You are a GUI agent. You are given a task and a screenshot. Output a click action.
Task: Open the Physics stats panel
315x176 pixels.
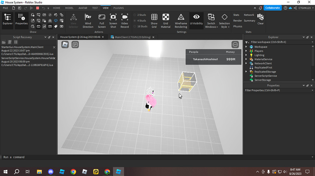[x=237, y=26]
